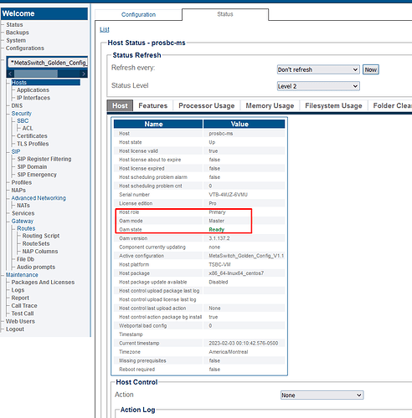Switch to the Configuration tab
This screenshot has height=418, width=412.
click(138, 14)
